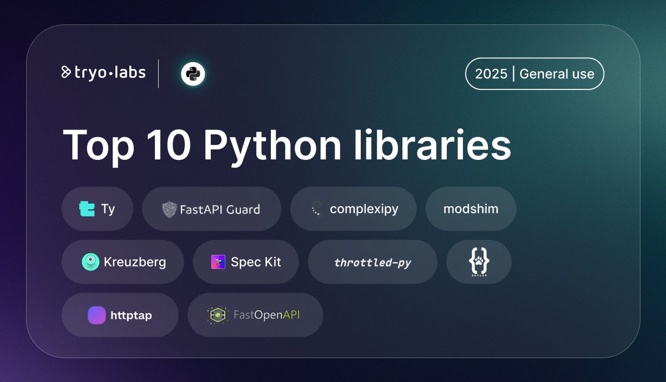Image resolution: width=666 pixels, height=382 pixels.
Task: Select the 2025 | General use badge
Action: [534, 74]
